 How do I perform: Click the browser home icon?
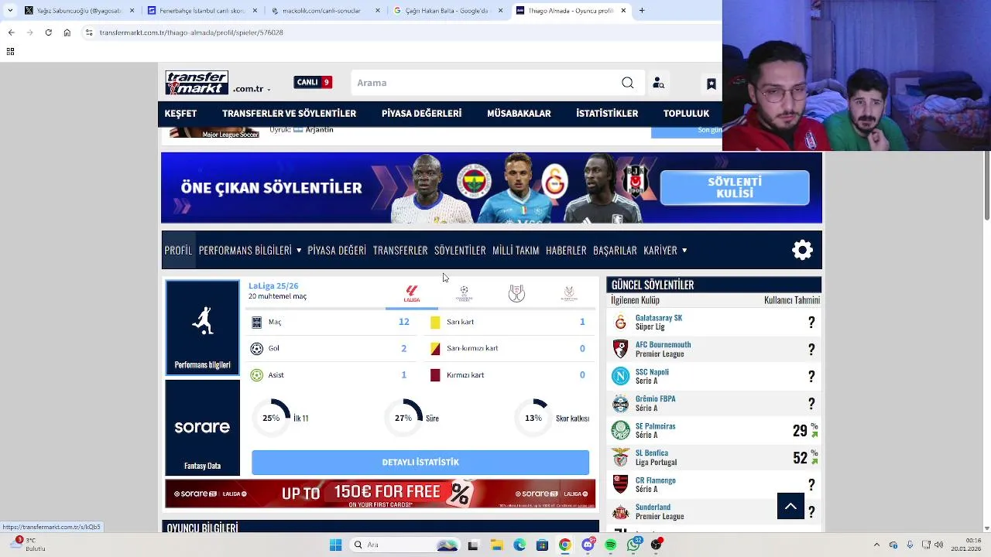(67, 32)
